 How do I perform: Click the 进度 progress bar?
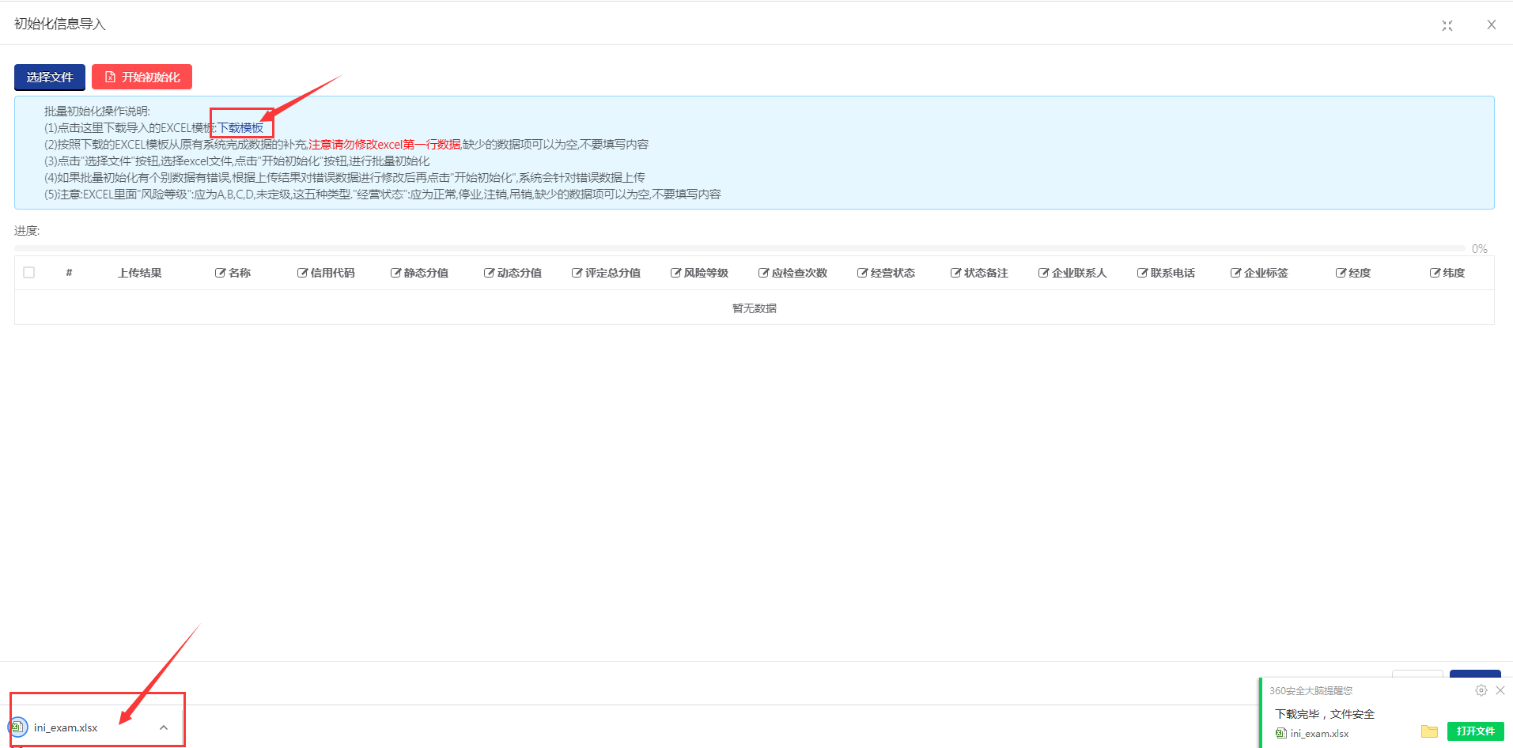[739, 248]
